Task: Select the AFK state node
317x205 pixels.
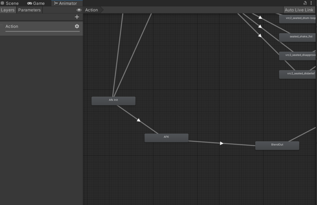Action: click(x=166, y=138)
